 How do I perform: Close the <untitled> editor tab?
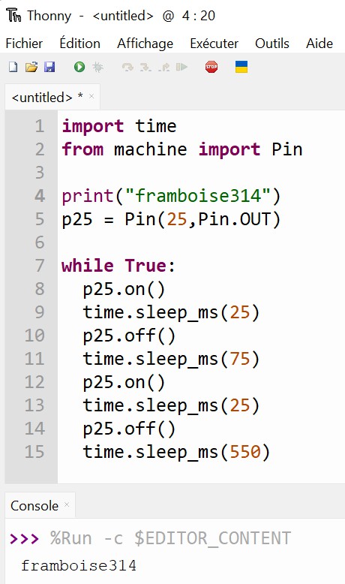[x=91, y=97]
